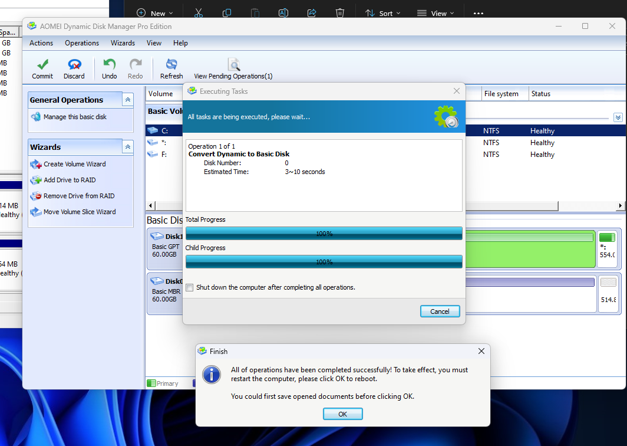Open File Explorer more options ellipsis

click(478, 13)
